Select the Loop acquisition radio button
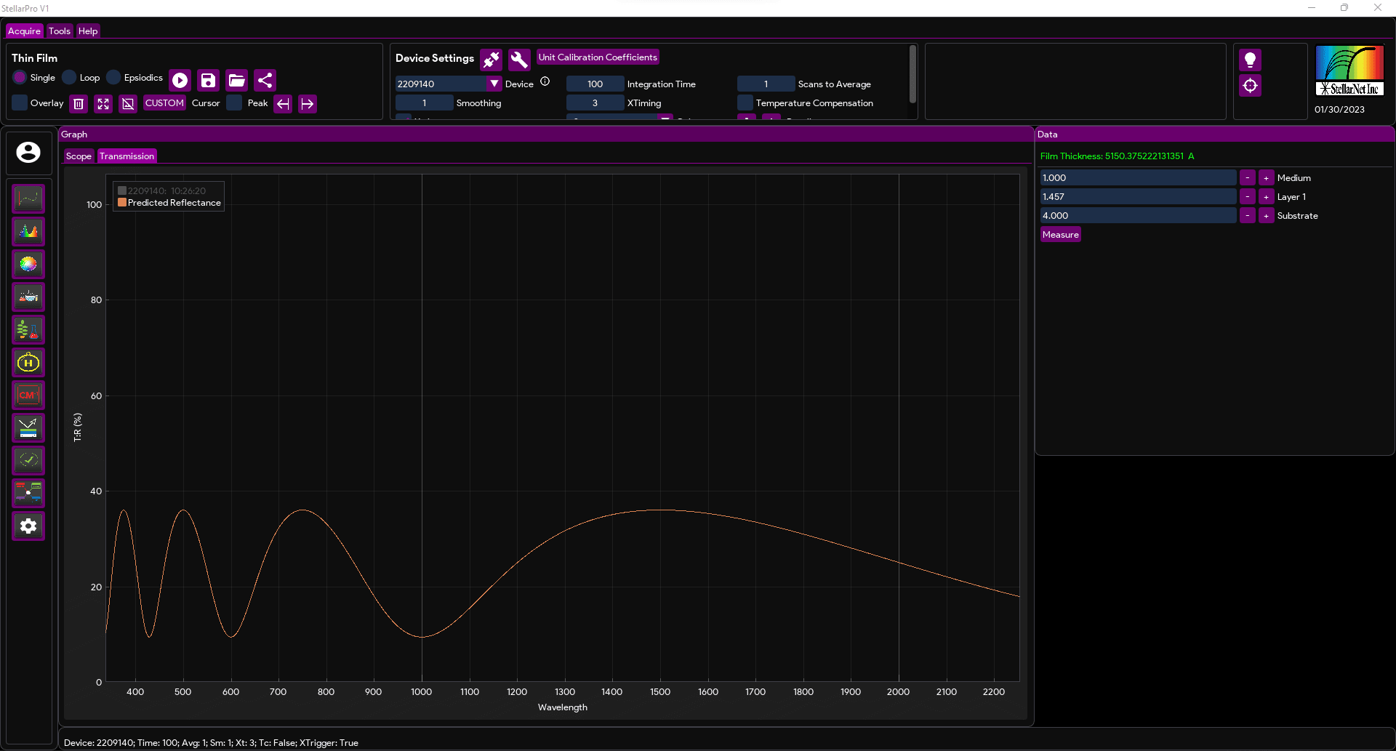The height and width of the screenshot is (751, 1396). (69, 77)
